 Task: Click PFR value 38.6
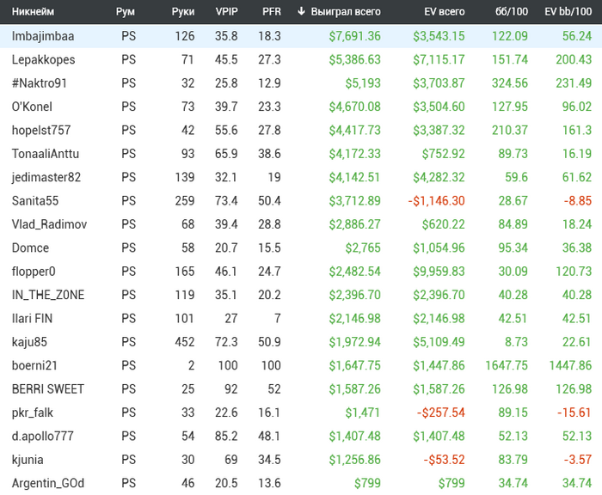pos(269,154)
